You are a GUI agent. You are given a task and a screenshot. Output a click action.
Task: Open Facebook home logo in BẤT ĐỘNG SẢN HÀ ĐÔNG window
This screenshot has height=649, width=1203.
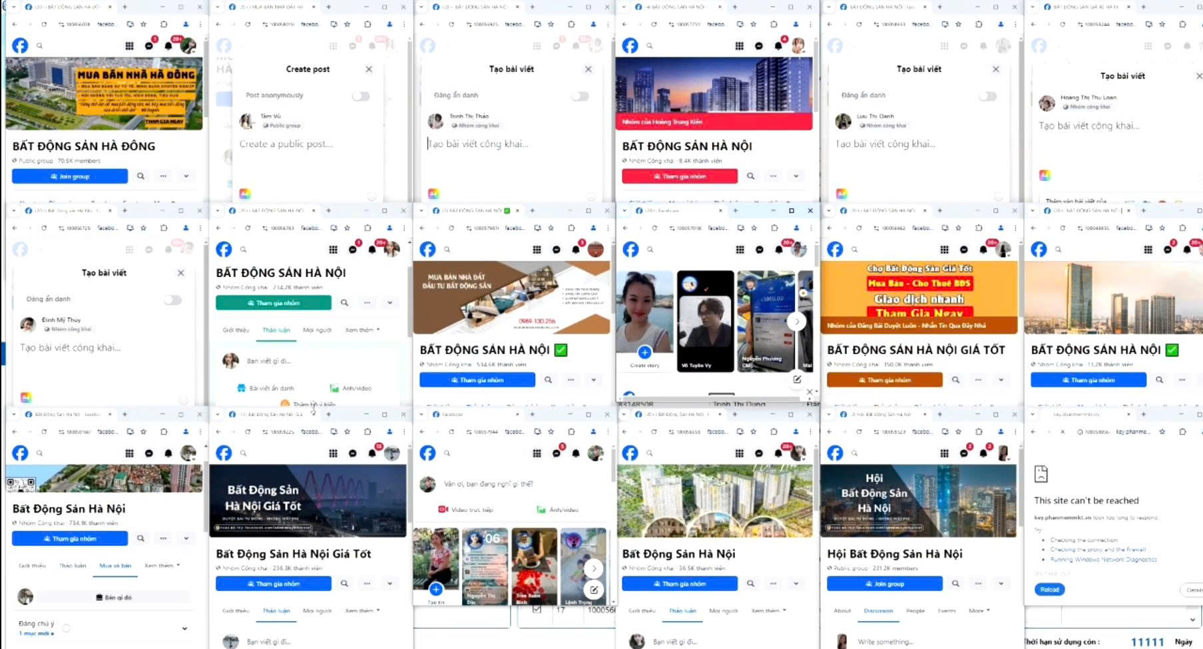click(20, 45)
